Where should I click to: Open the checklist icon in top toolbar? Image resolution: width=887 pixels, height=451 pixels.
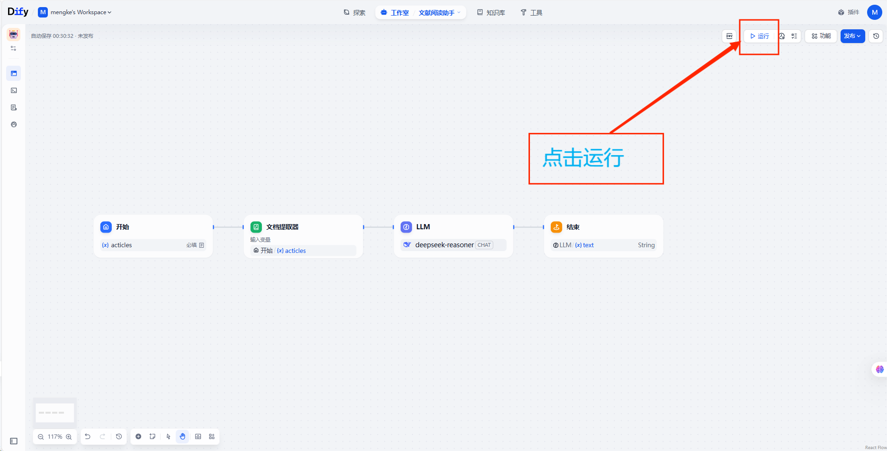(x=794, y=36)
